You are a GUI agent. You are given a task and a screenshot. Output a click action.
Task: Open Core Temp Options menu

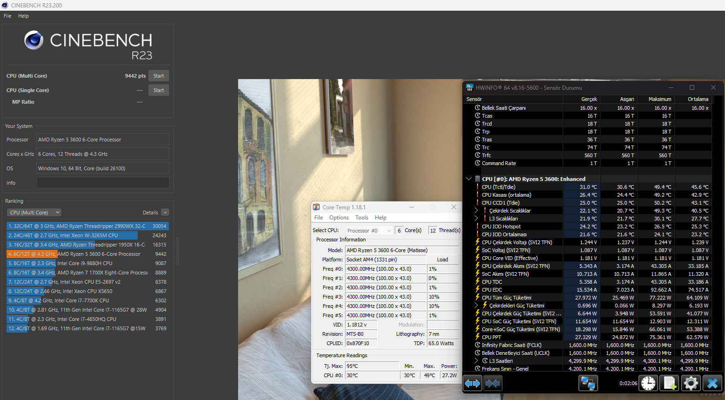pyautogui.click(x=339, y=218)
